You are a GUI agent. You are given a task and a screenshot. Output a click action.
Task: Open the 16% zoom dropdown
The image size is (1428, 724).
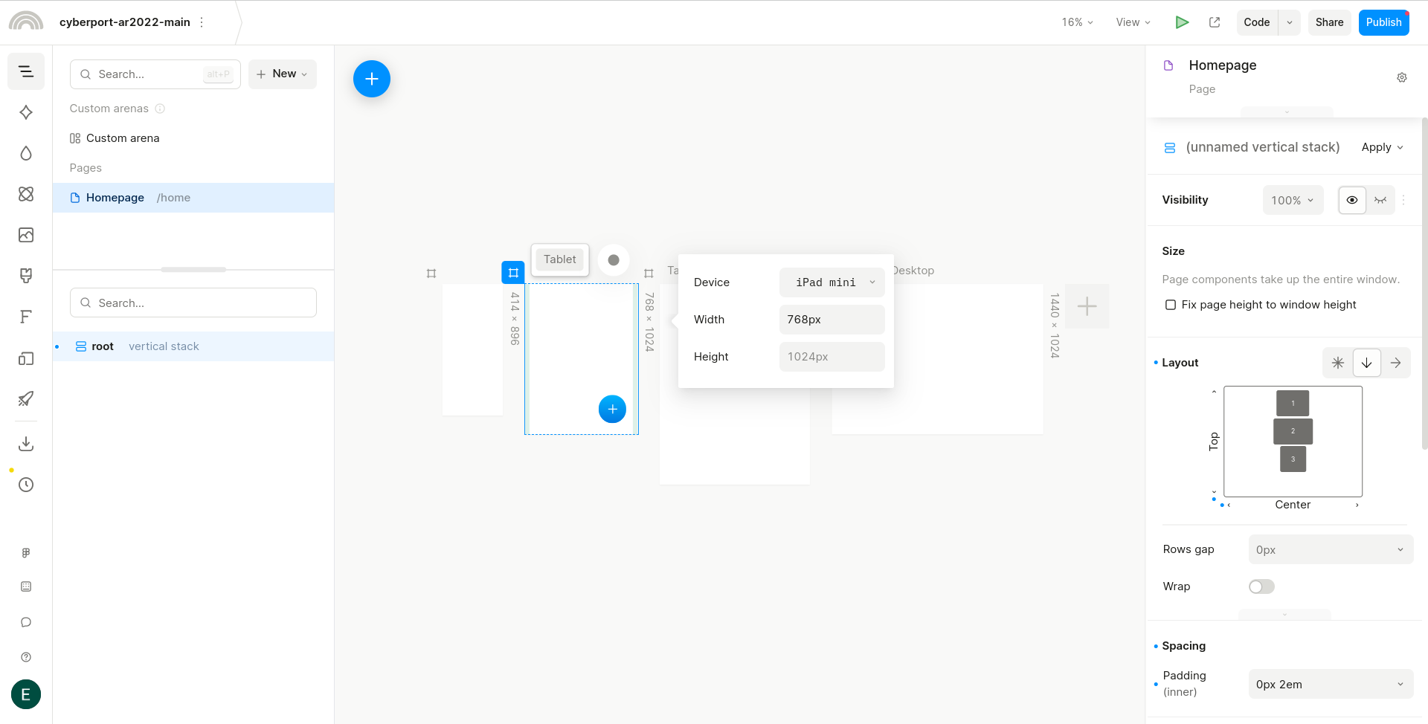pos(1077,22)
